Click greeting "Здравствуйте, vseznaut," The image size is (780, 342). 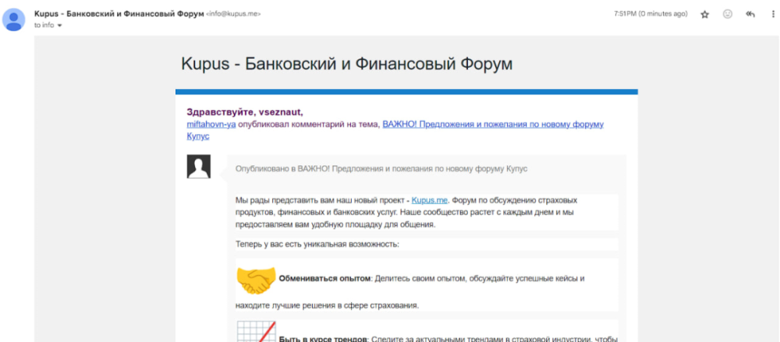tap(245, 112)
